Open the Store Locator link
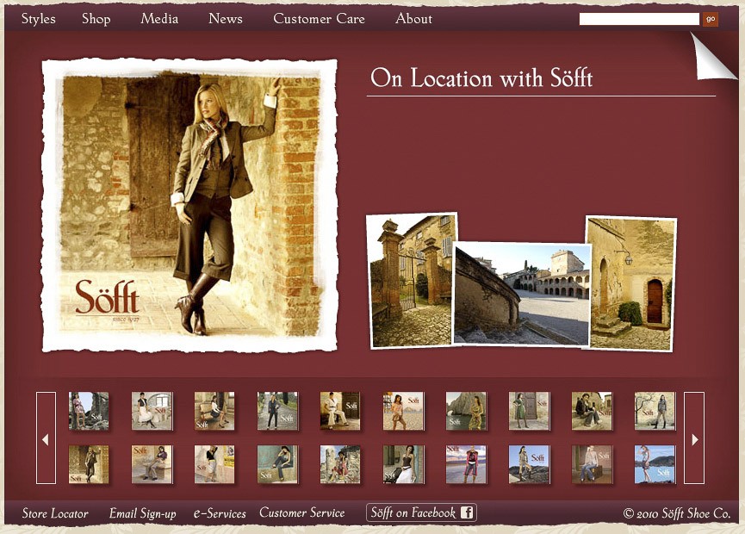The width and height of the screenshot is (745, 534). point(55,513)
